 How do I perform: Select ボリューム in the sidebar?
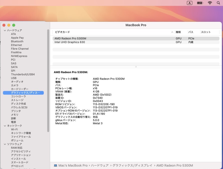pyautogui.click(x=17, y=140)
